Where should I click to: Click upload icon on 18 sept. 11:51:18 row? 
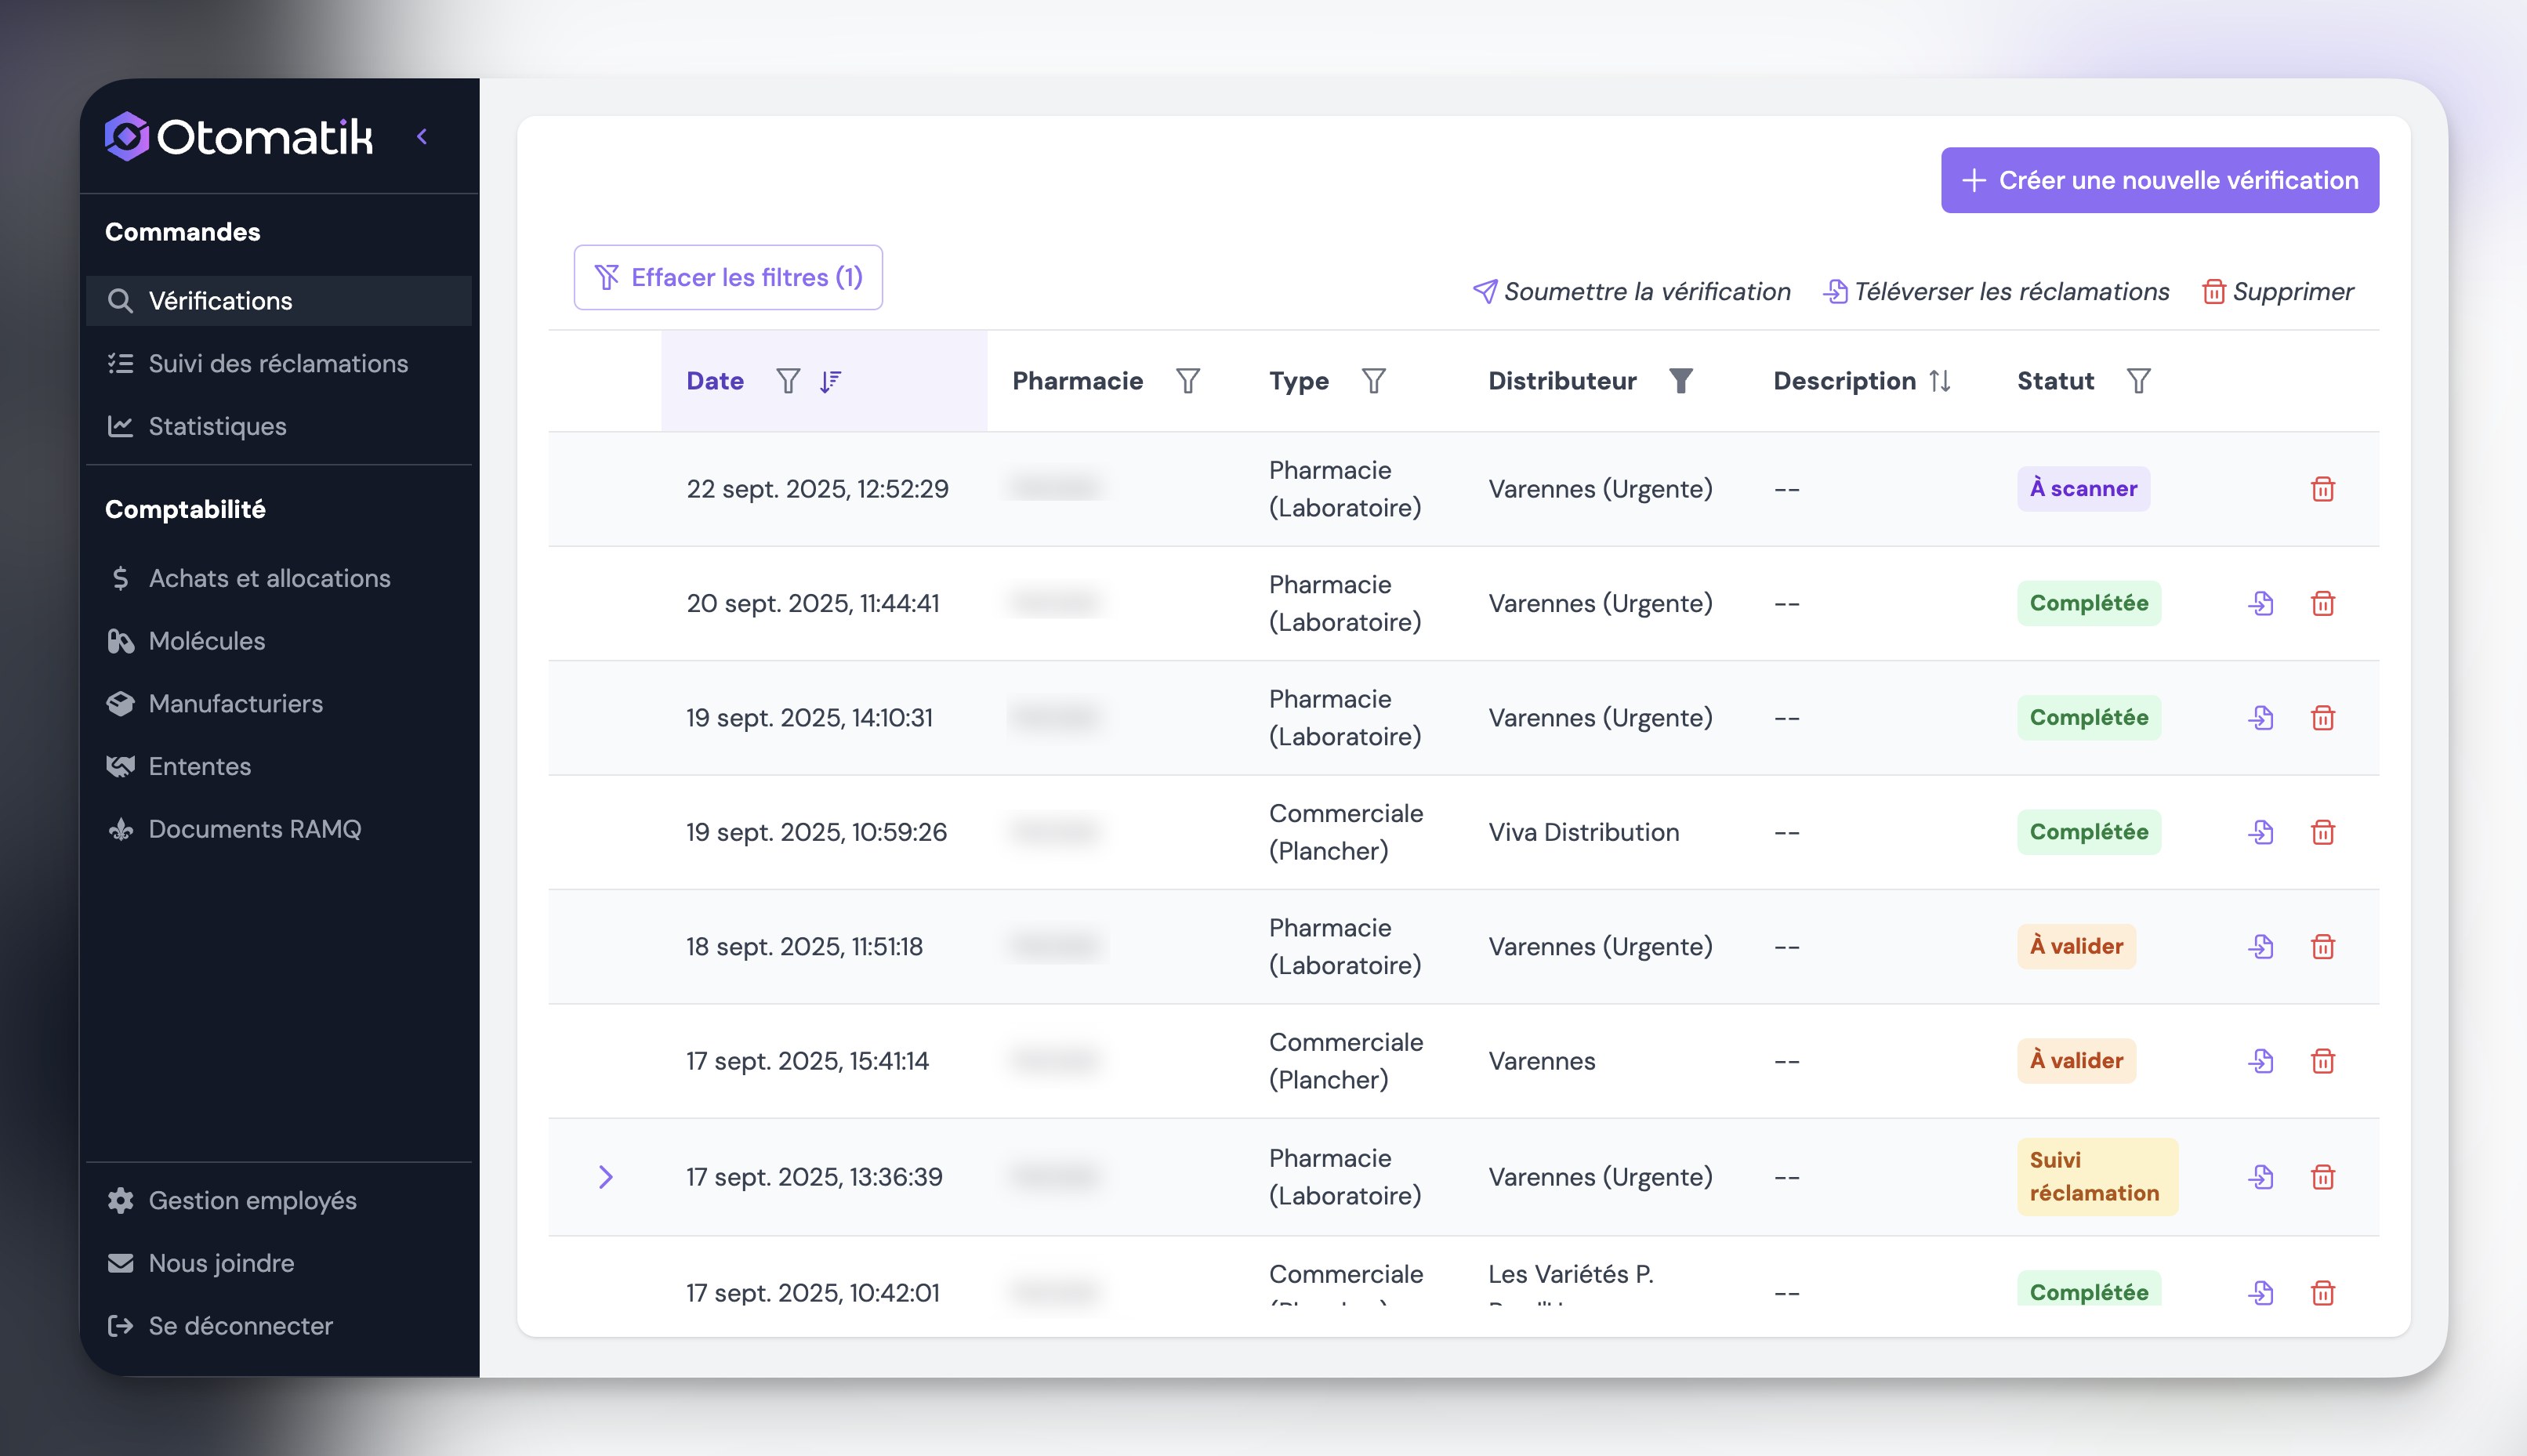point(2260,946)
